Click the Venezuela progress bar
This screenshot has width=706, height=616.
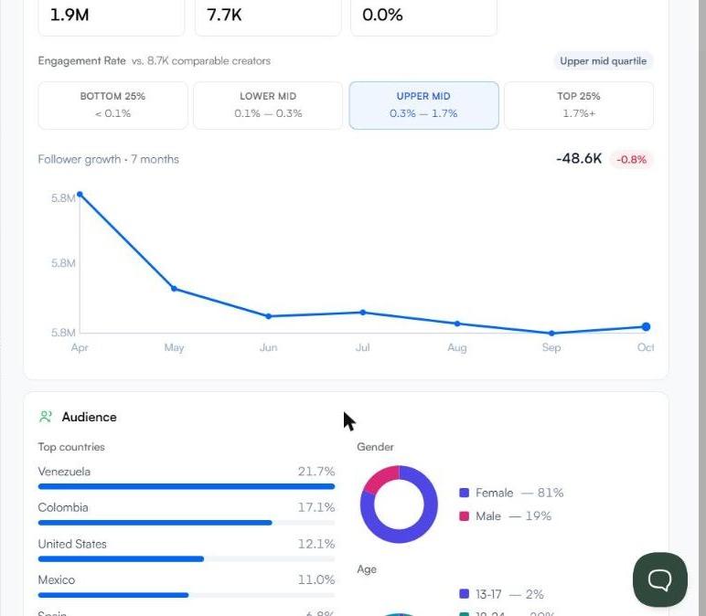pos(187,486)
